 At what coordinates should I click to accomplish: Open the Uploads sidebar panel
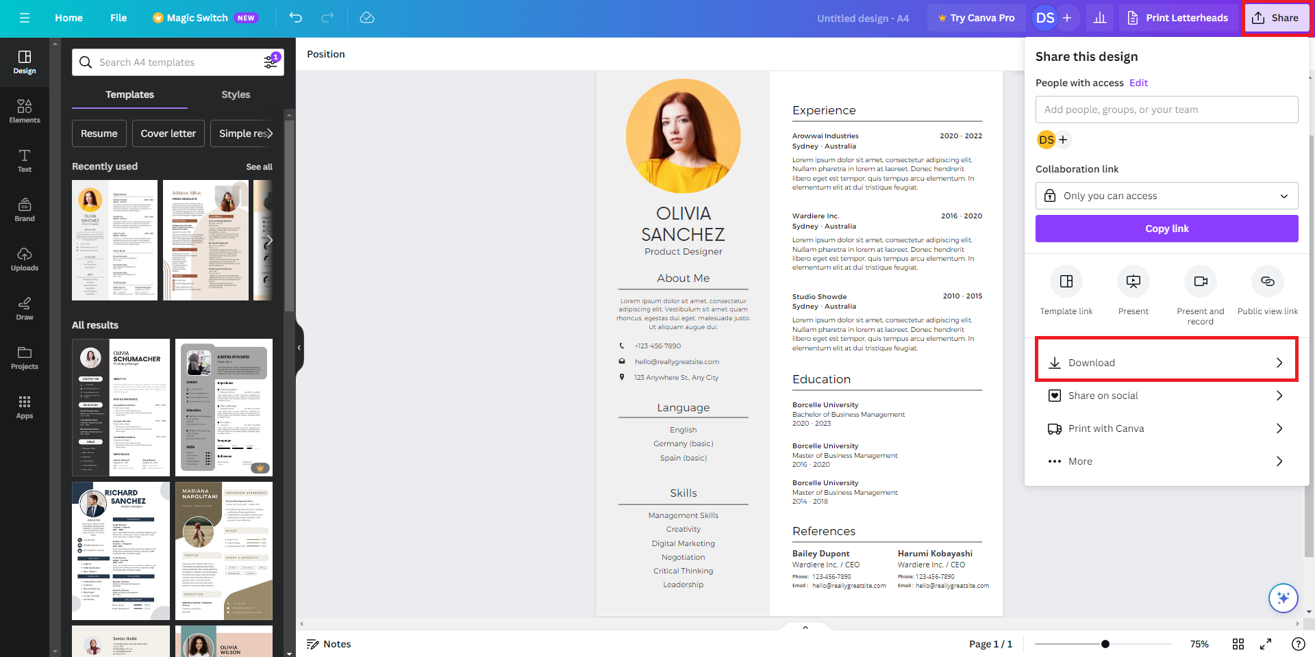(x=25, y=259)
